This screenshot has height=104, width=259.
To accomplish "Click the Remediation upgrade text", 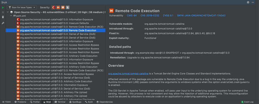I will 158,58.
